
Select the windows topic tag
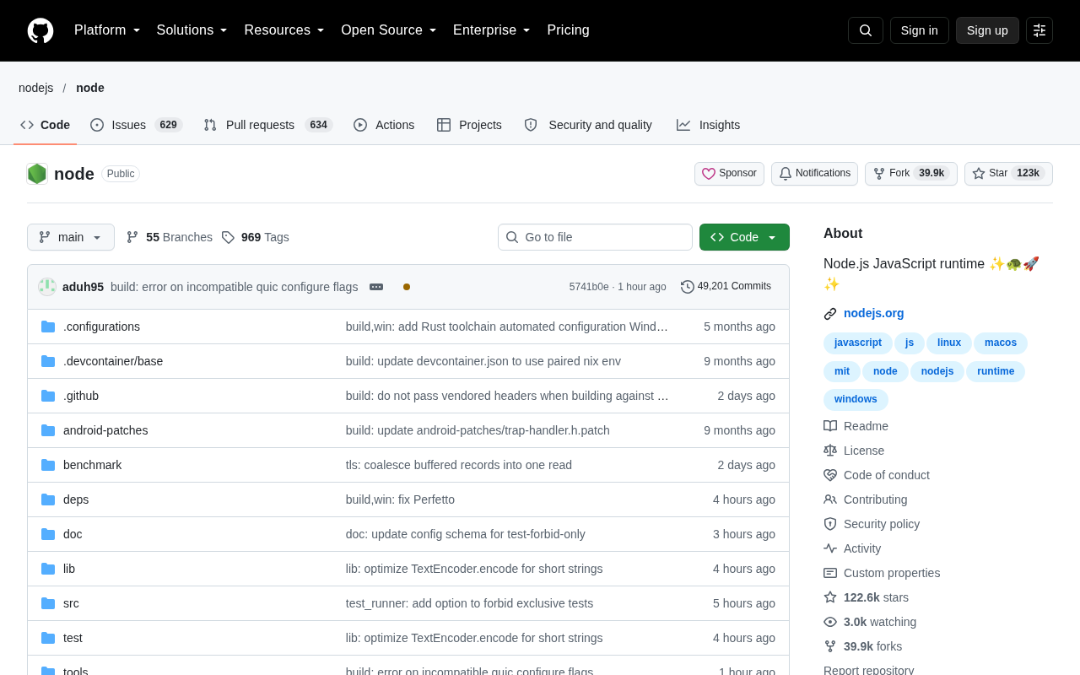coord(856,400)
